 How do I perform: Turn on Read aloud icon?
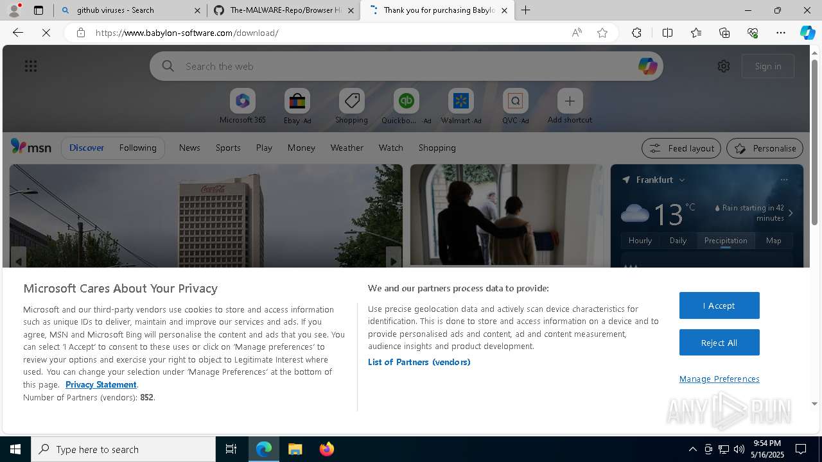pyautogui.click(x=577, y=33)
